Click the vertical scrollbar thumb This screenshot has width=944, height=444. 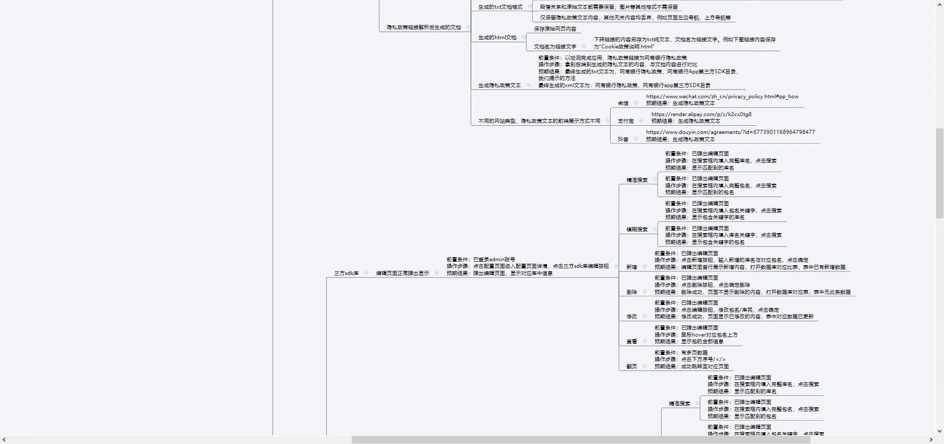939,173
